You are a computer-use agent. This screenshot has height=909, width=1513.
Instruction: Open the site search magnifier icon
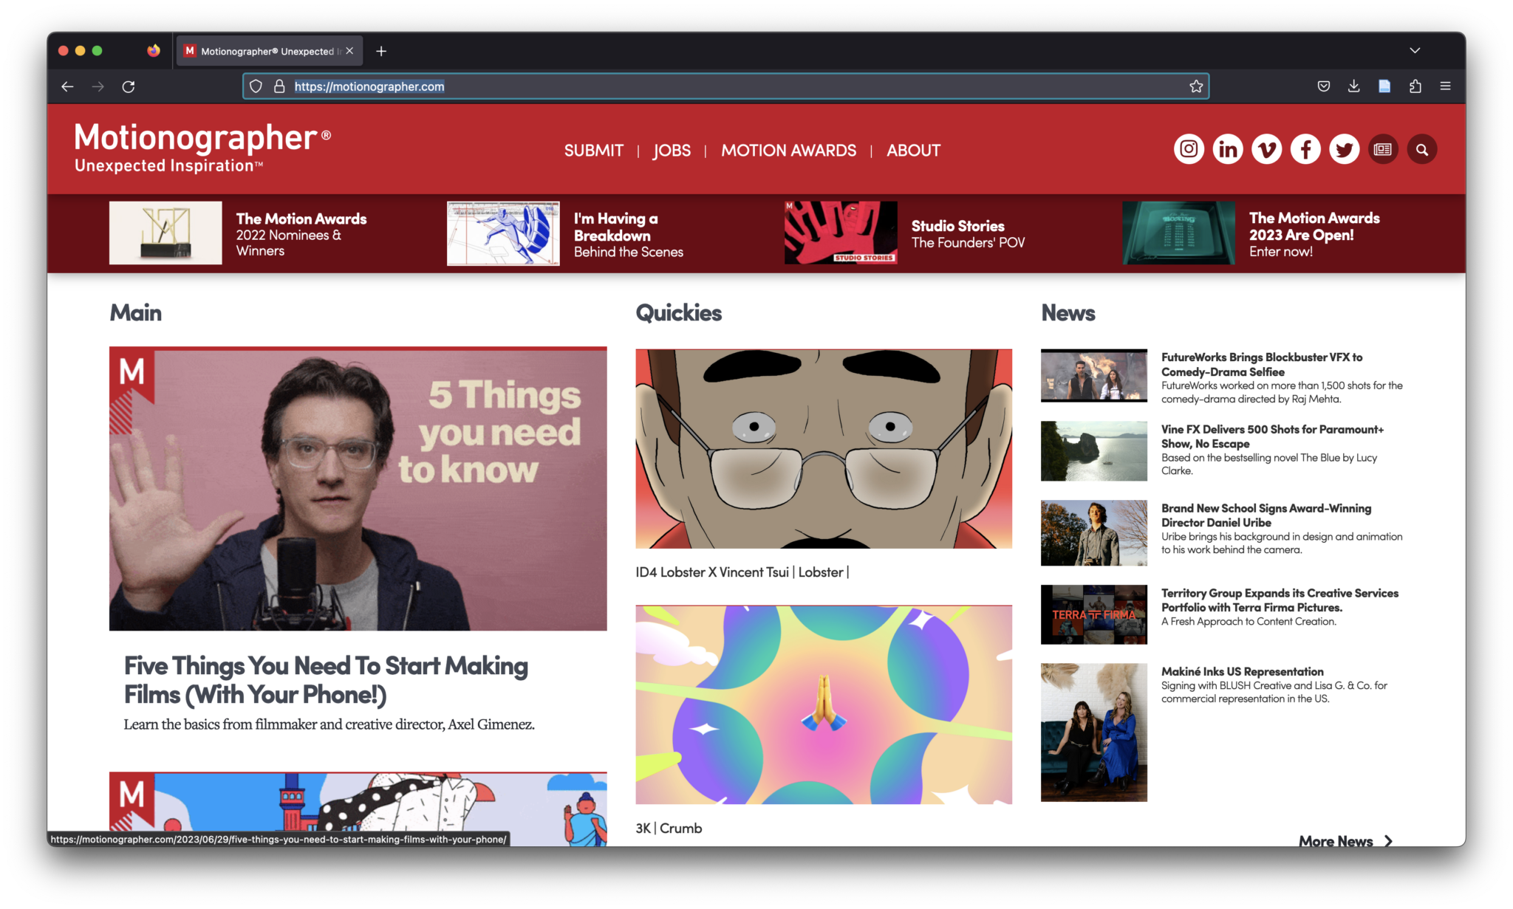pyautogui.click(x=1421, y=150)
